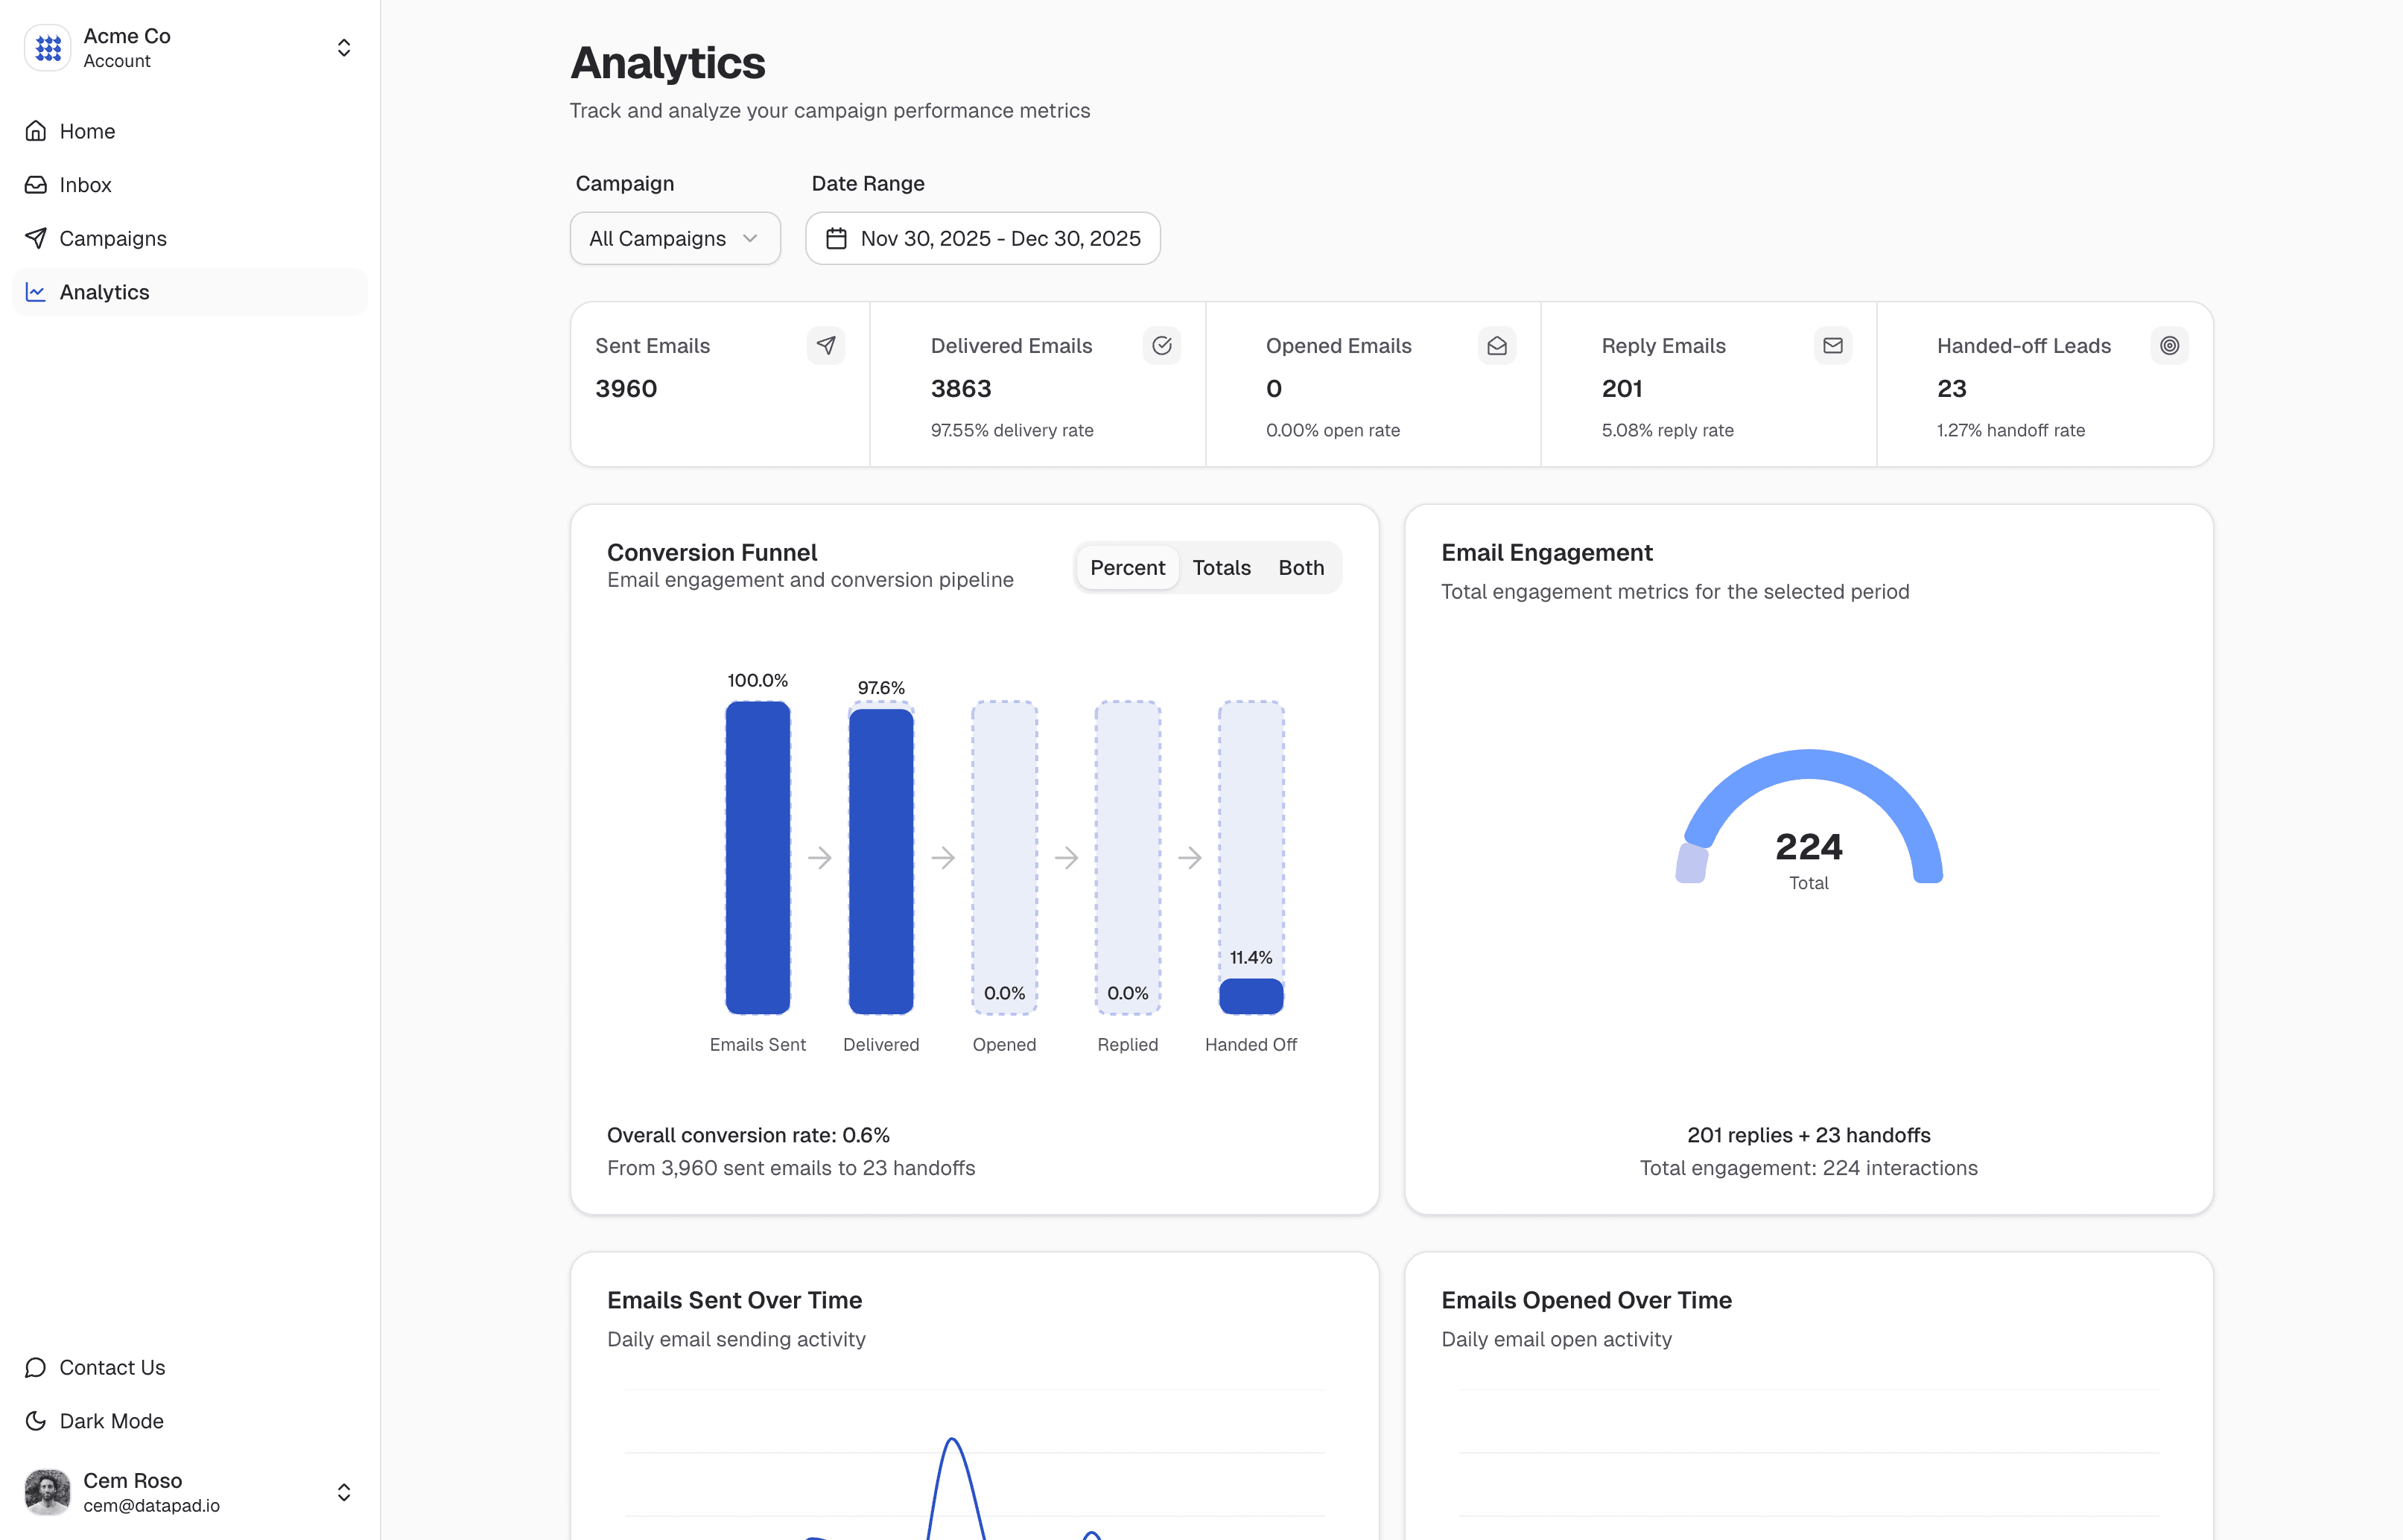Switch funnel view to Both
Screen dimensions: 2403x1540
point(1300,568)
